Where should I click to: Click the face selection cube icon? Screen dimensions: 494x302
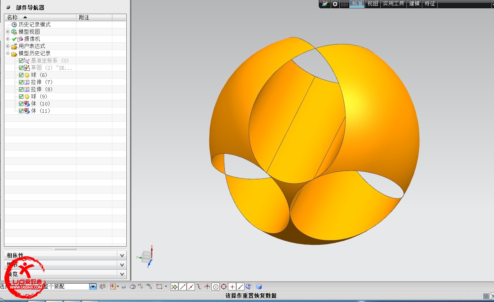click(132, 287)
